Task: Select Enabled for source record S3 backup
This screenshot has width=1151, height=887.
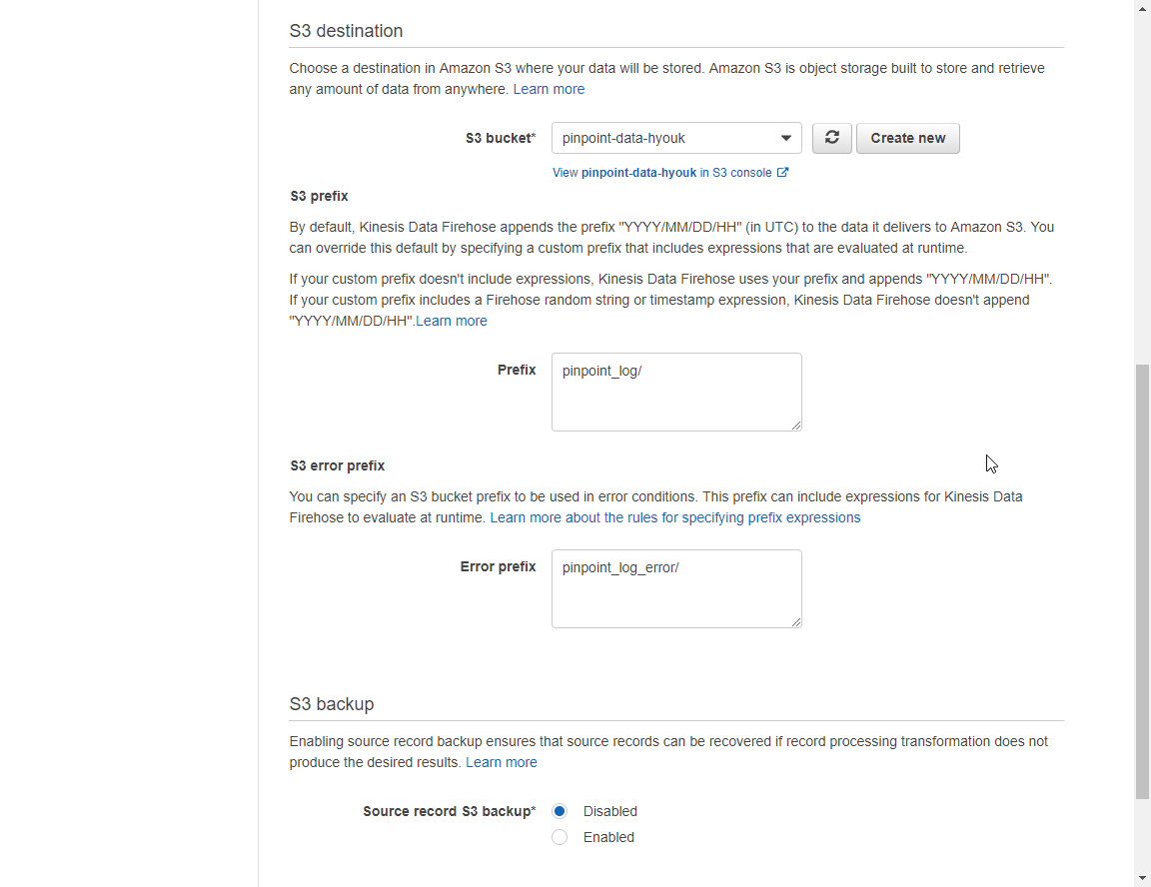Action: pos(560,837)
